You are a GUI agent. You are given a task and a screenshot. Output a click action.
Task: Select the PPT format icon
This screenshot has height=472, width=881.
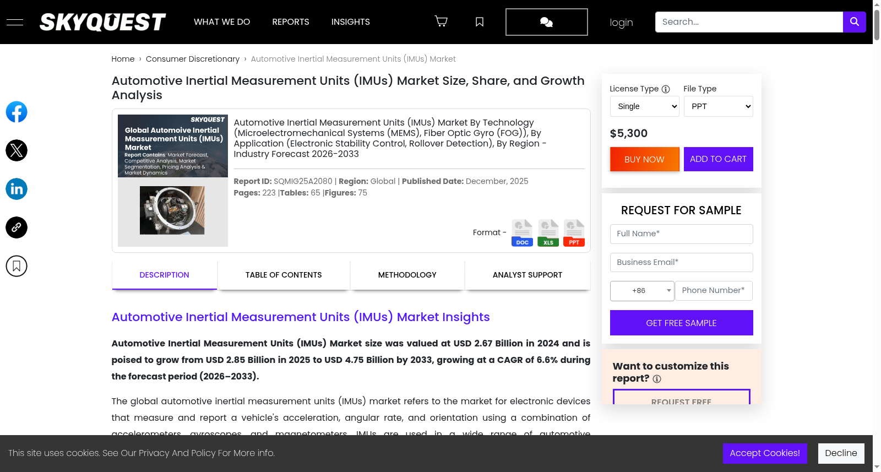click(x=574, y=233)
